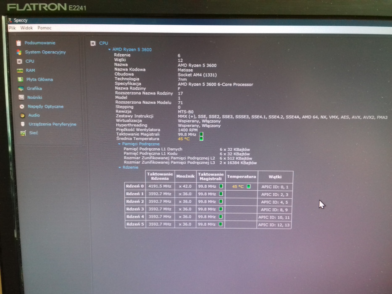
Task: Click the Wątki column header
Action: (275, 177)
